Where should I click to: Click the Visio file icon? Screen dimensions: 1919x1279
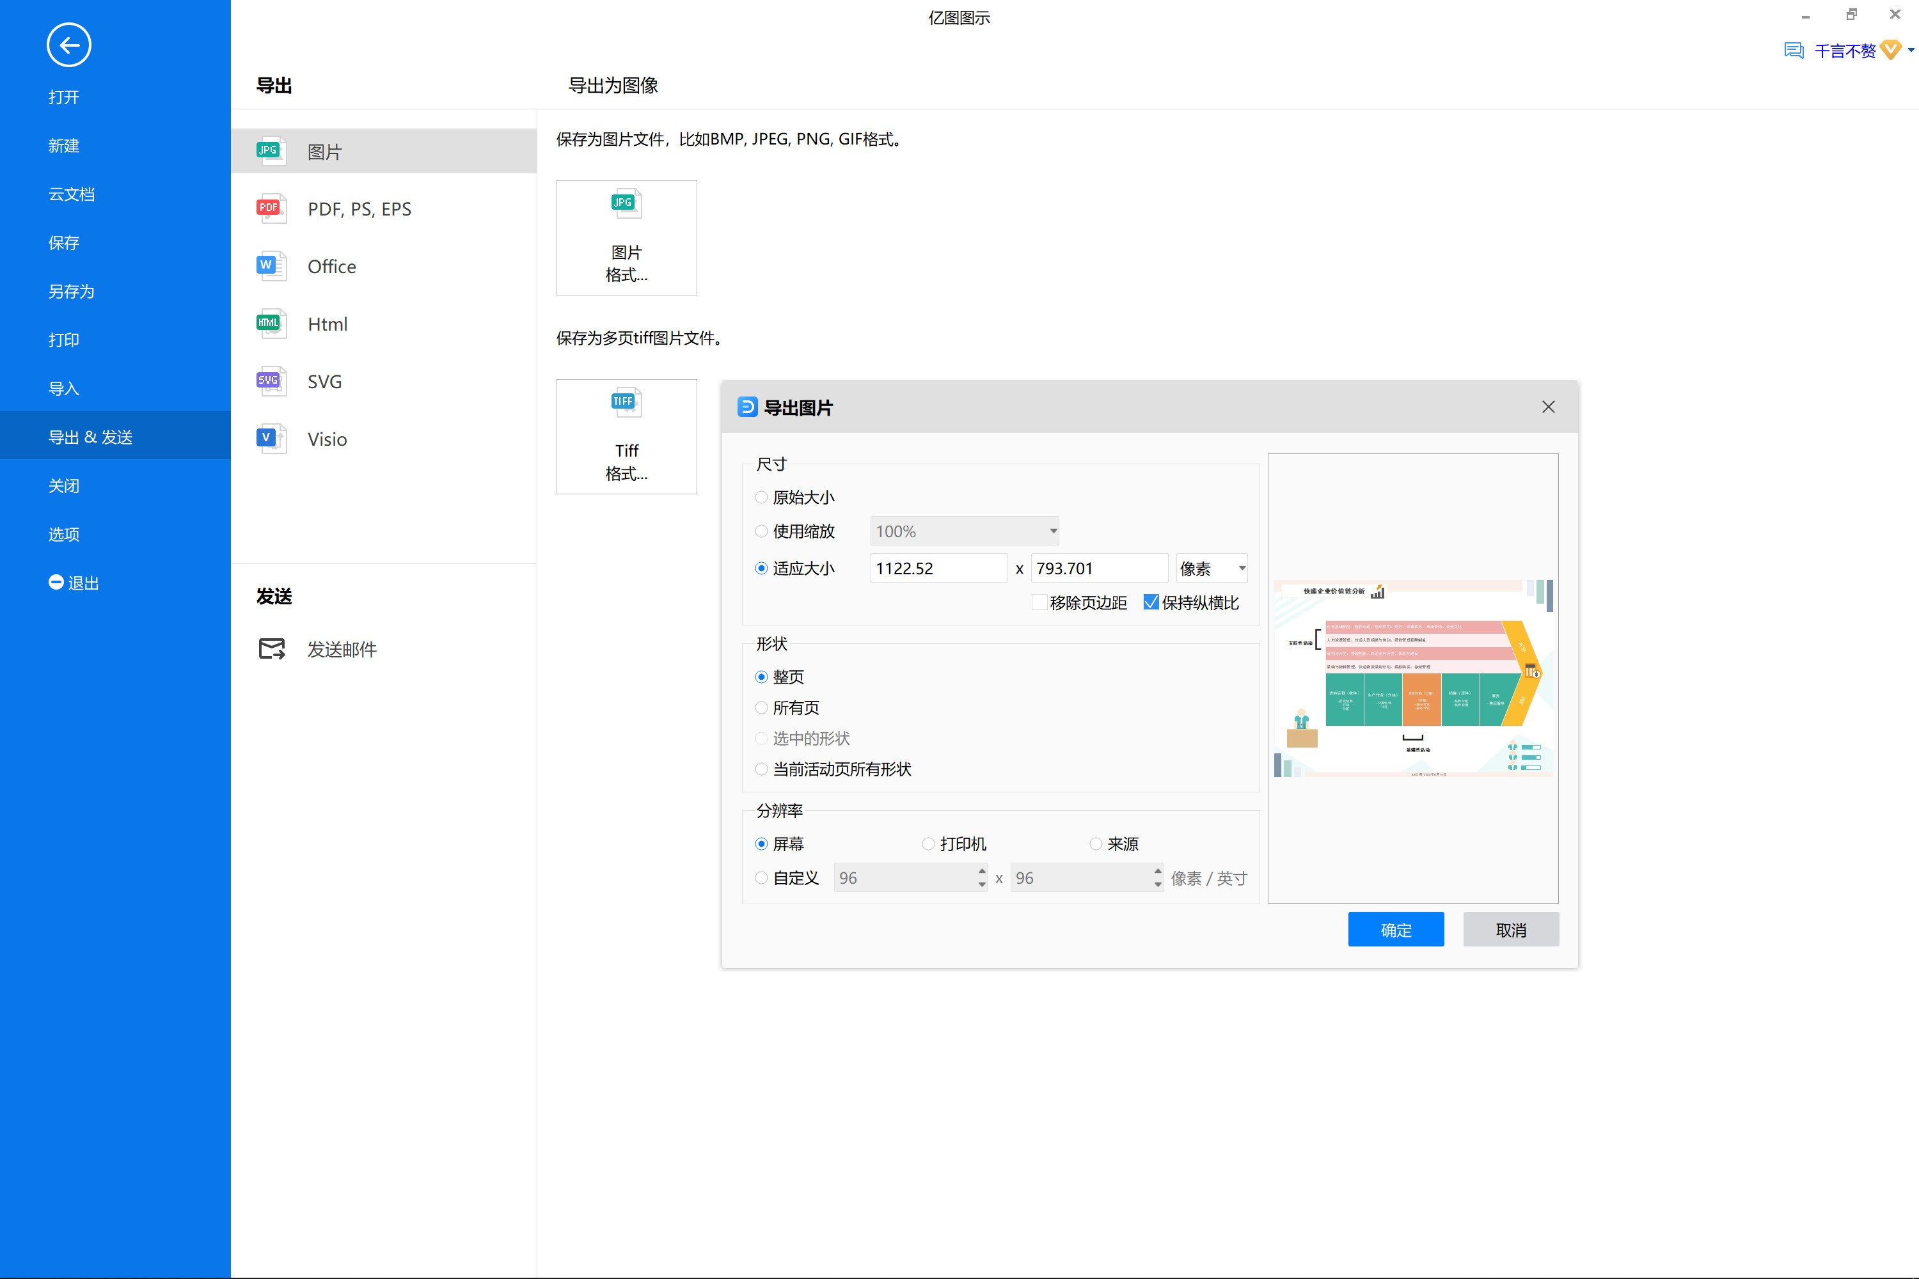tap(271, 439)
